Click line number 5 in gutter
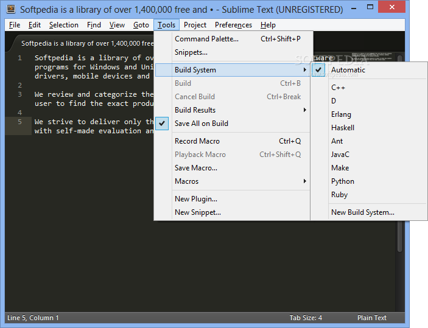428x328 pixels. tap(19, 122)
